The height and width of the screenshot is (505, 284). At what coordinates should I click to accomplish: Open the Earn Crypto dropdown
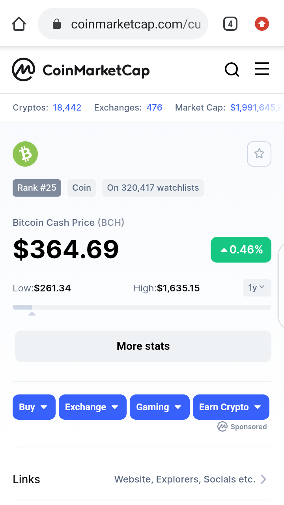tap(231, 407)
